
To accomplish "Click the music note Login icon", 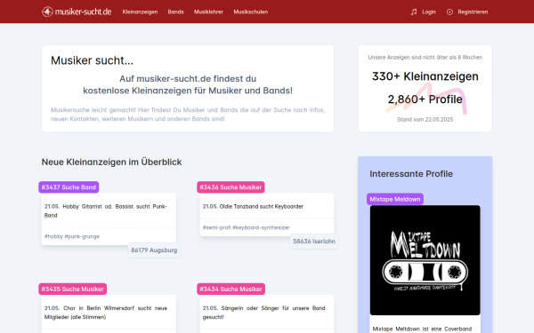I will pyautogui.click(x=414, y=12).
